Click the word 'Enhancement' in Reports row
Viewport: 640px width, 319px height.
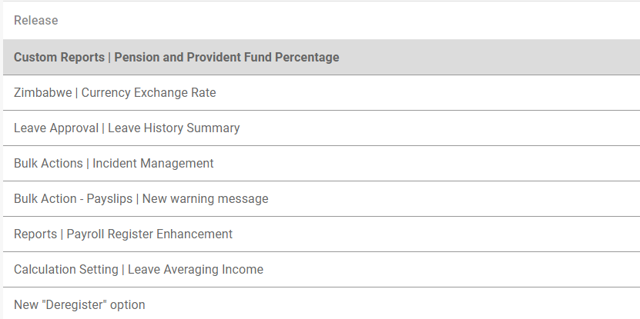(196, 234)
